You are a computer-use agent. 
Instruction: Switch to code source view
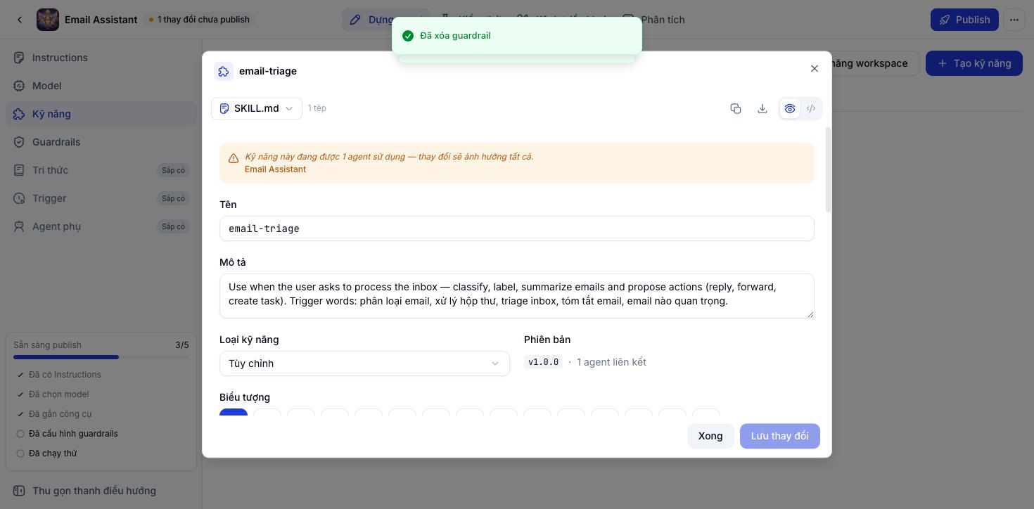click(811, 108)
